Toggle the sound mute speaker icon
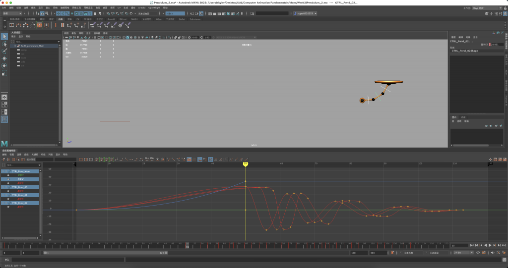508x268 pixels. coord(492,253)
